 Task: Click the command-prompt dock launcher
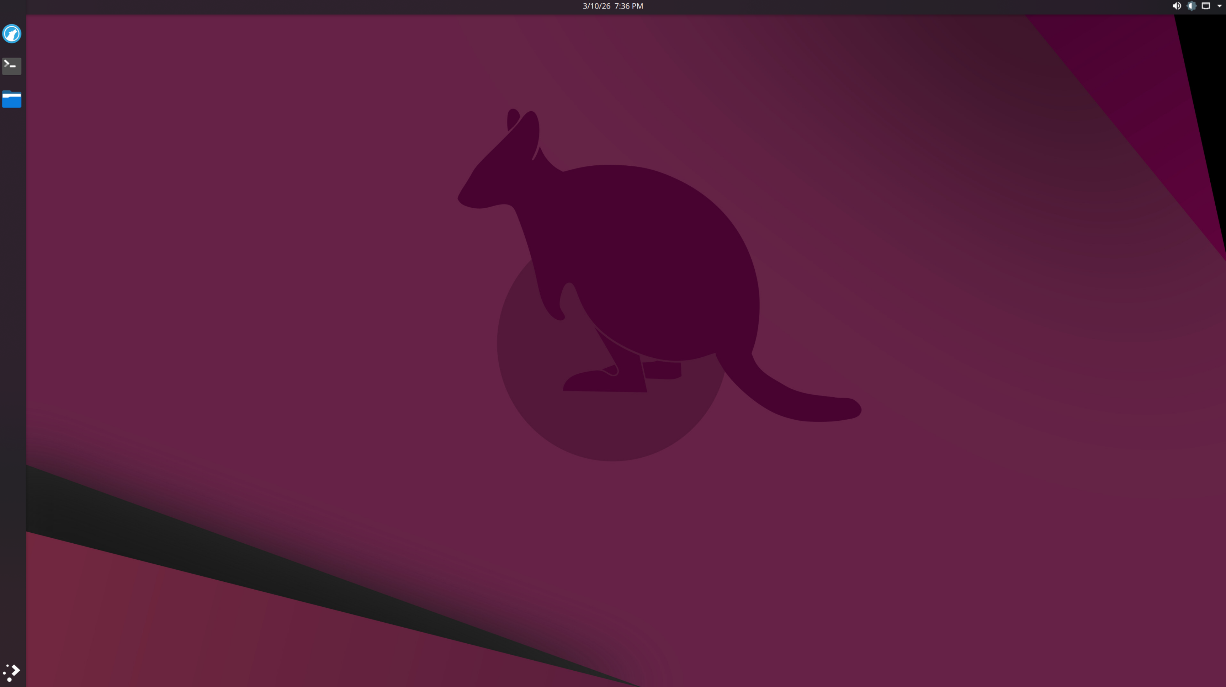[12, 66]
